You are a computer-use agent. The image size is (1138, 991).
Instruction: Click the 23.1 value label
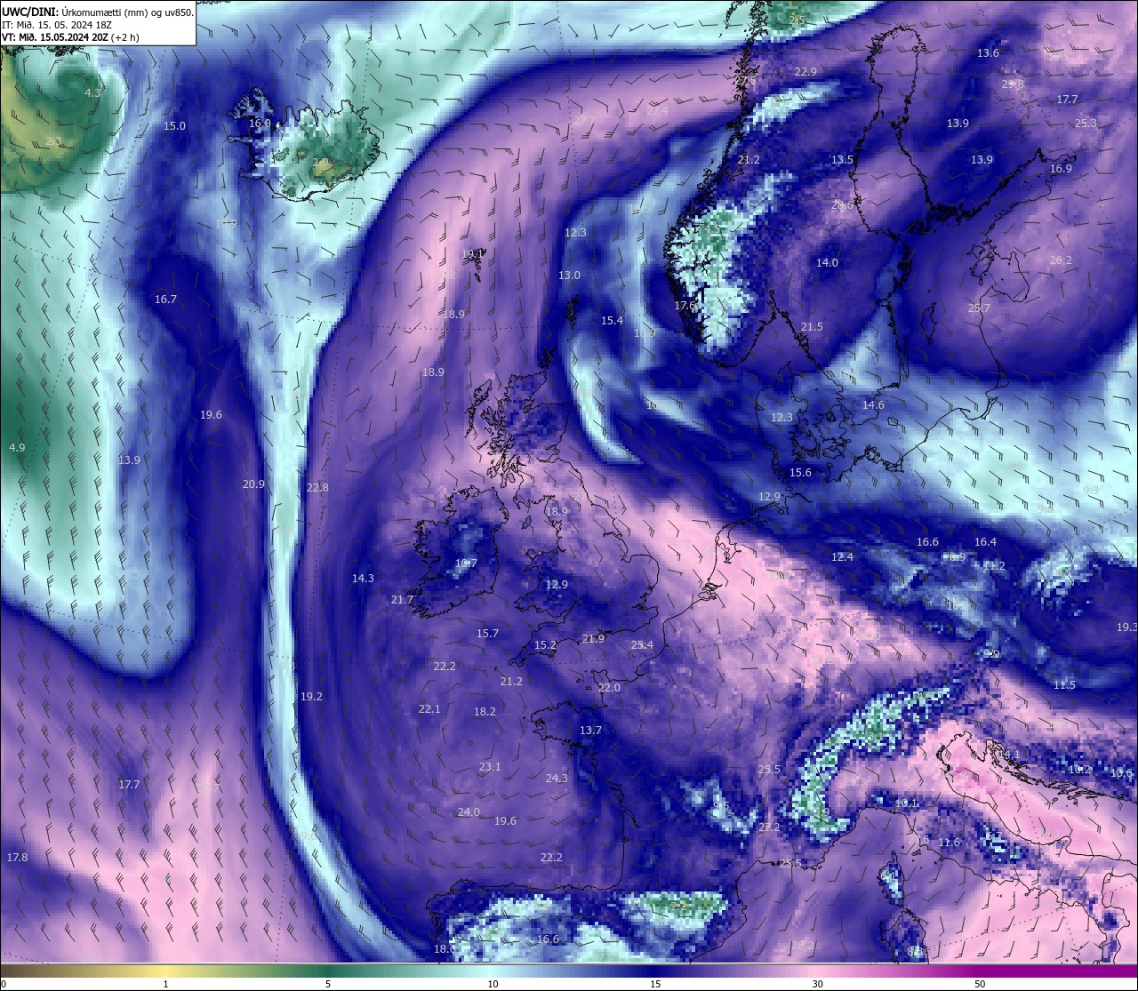tap(490, 766)
